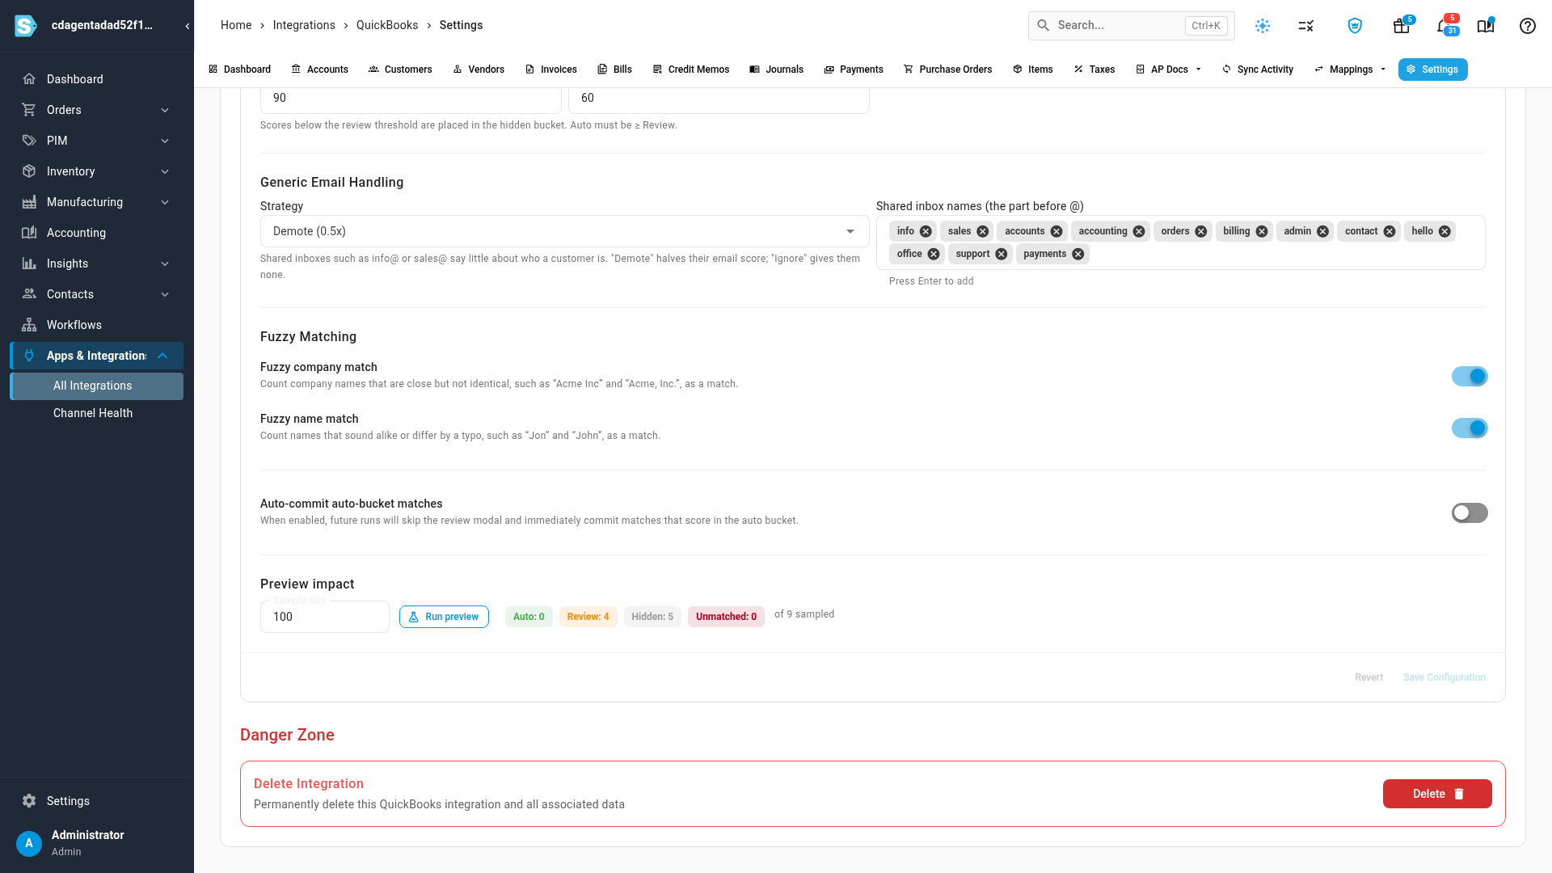
Task: Disable Fuzzy name match toggle
Action: pyautogui.click(x=1470, y=428)
